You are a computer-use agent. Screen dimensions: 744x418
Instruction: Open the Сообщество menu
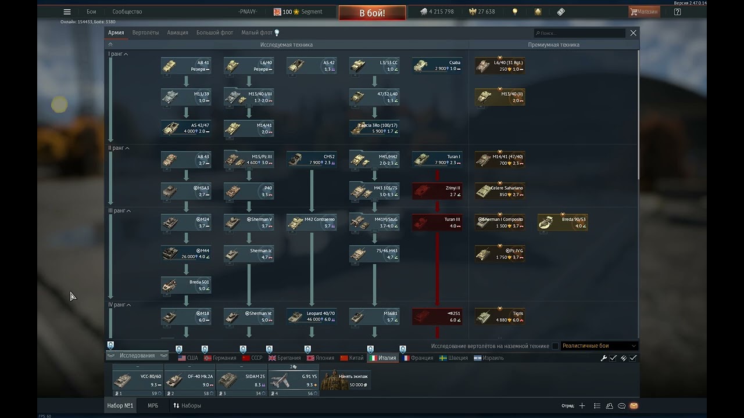127,12
